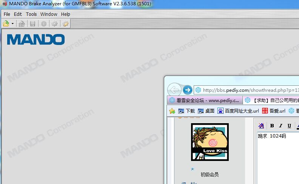Expand the open file dropdown arrow
This screenshot has height=184, width=299.
click(x=12, y=24)
